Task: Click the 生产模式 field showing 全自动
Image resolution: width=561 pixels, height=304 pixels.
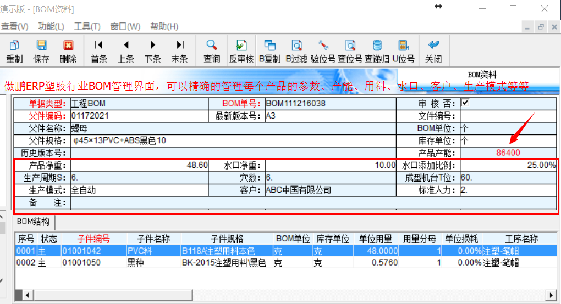Action: pos(140,190)
